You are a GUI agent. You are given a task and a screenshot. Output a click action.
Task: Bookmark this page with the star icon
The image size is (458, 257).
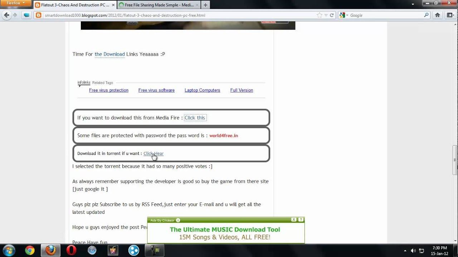[x=319, y=15]
